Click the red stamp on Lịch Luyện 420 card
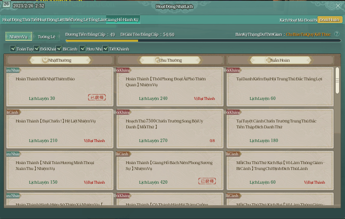The width and height of the screenshot is (345, 219). pos(207,181)
